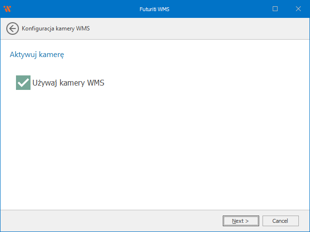Click the 'Futuriti WMS' title bar text
310x232 pixels.
coord(155,9)
